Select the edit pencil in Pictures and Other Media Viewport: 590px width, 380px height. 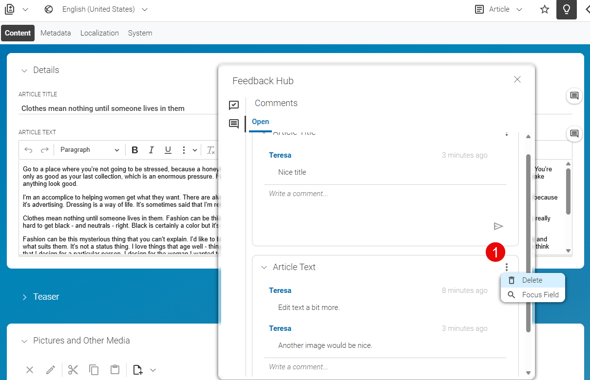[50, 370]
